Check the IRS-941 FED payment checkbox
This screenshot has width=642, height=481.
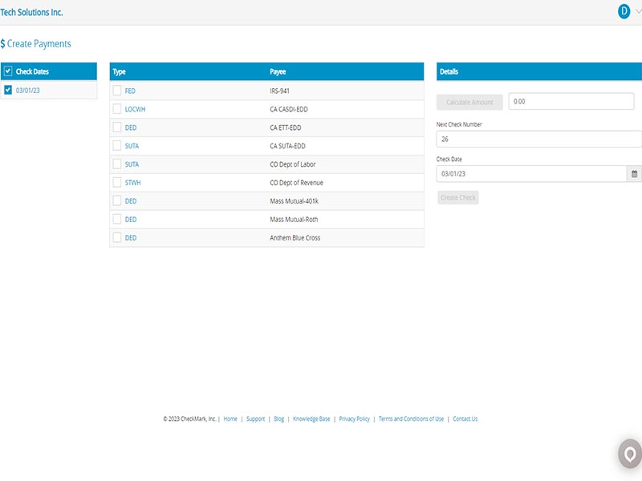point(117,91)
